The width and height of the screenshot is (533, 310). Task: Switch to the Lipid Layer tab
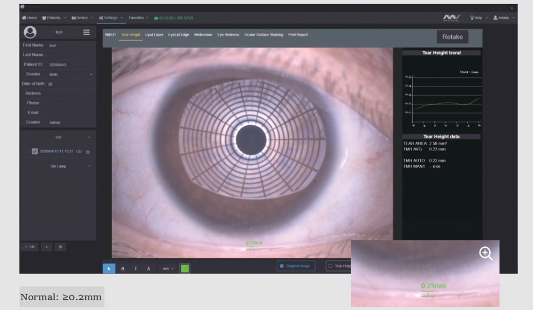point(154,35)
